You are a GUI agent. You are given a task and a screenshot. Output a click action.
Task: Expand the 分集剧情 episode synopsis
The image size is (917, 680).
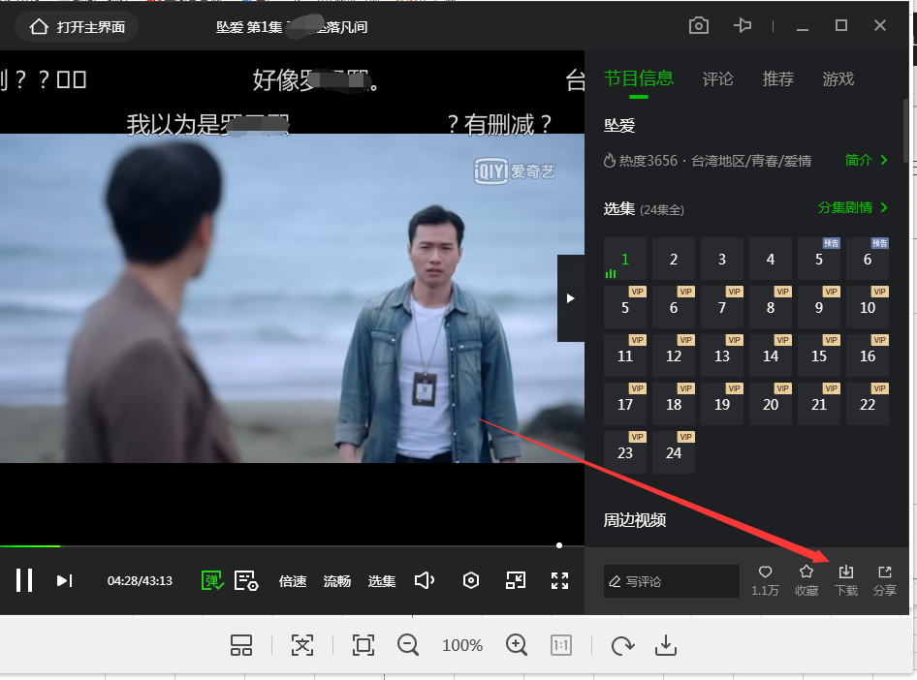tap(853, 207)
